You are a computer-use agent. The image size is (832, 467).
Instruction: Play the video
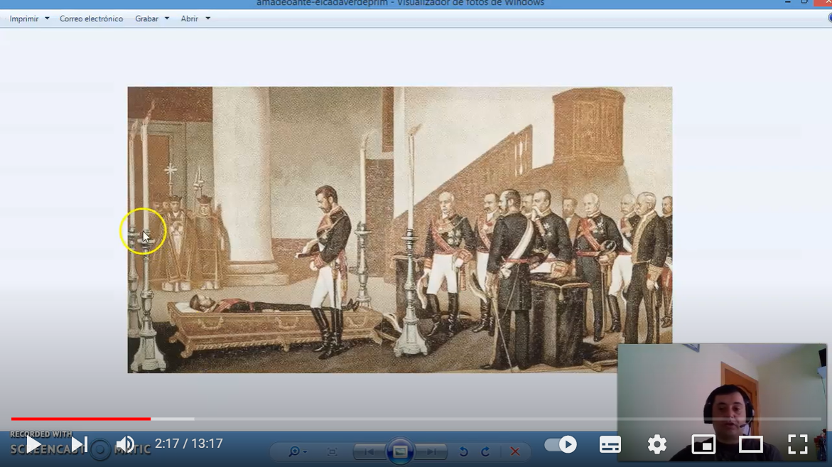[x=33, y=445]
